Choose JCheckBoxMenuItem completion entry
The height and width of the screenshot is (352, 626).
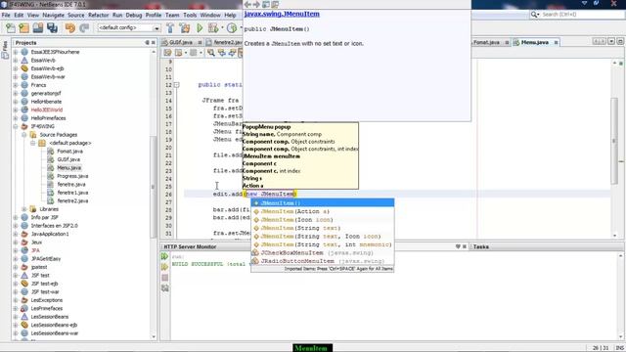(x=322, y=252)
